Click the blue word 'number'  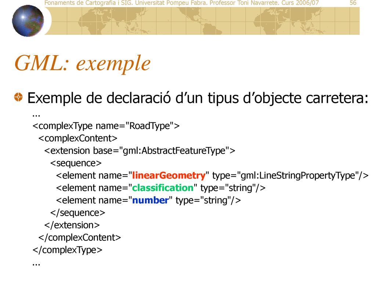(x=150, y=200)
